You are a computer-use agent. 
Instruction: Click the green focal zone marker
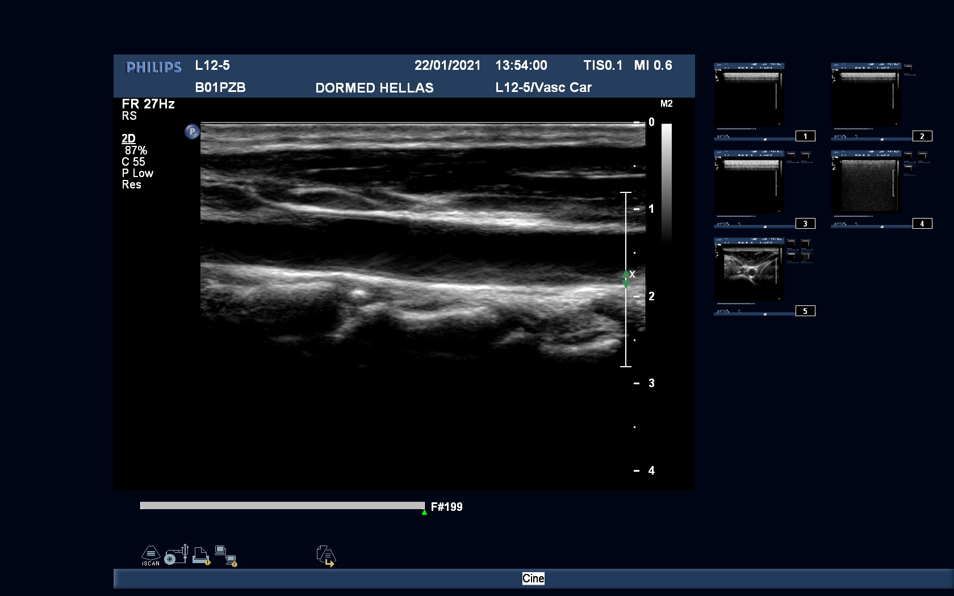pyautogui.click(x=626, y=279)
